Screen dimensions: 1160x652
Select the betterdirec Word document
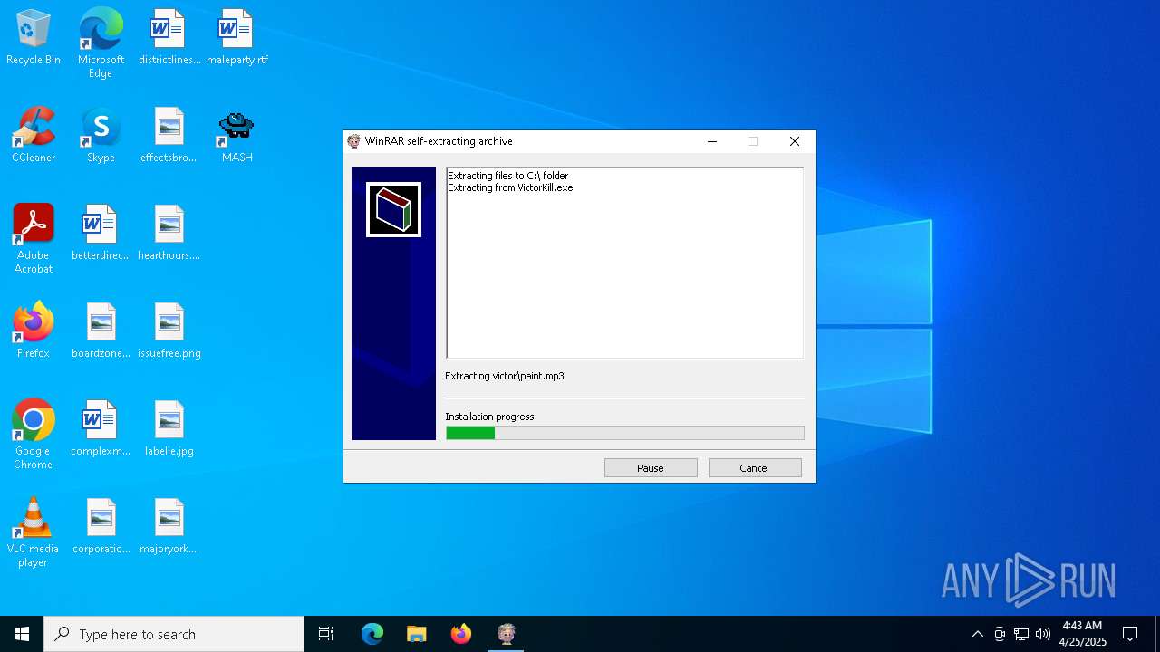101,234
